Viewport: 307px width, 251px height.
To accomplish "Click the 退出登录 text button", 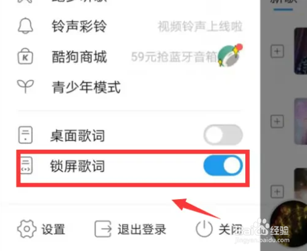I will (142, 229).
